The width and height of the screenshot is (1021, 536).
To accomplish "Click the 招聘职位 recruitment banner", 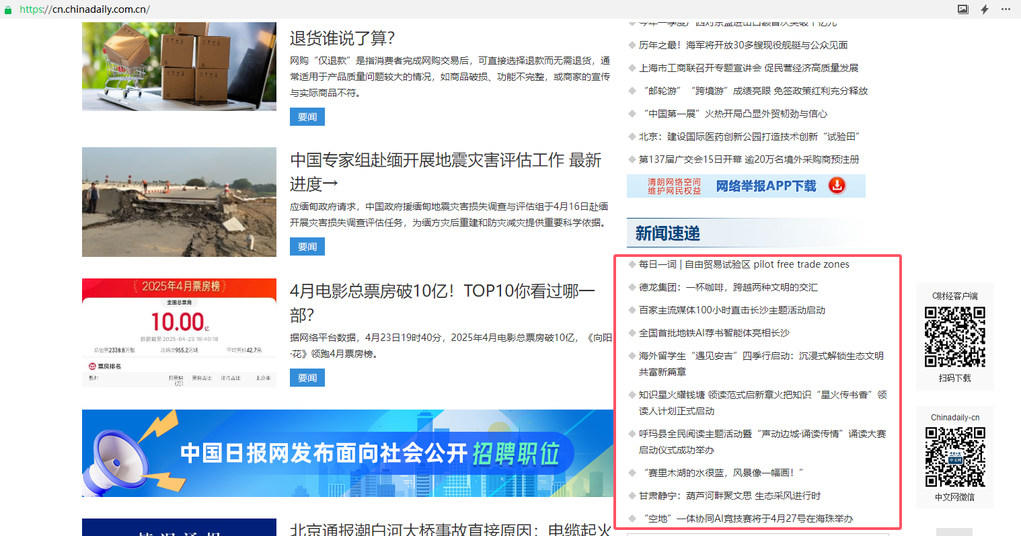I will point(348,453).
